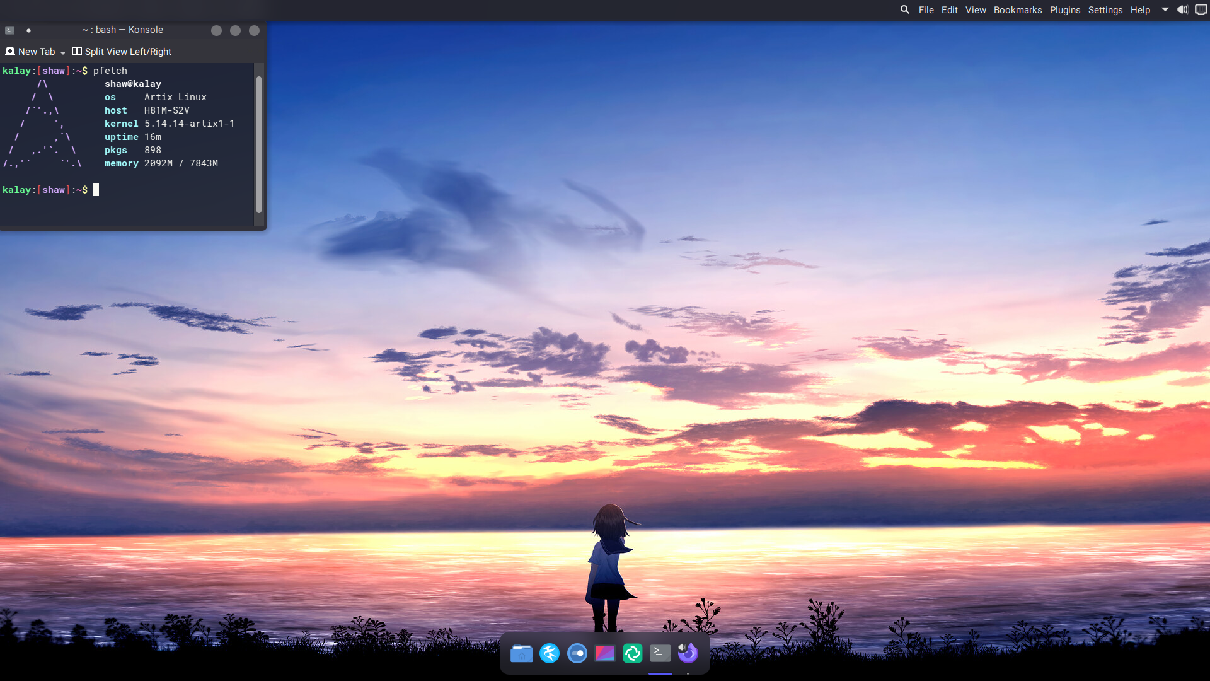Open the purple Firefox Nightly icon in dock
1210x681 pixels.
688,653
